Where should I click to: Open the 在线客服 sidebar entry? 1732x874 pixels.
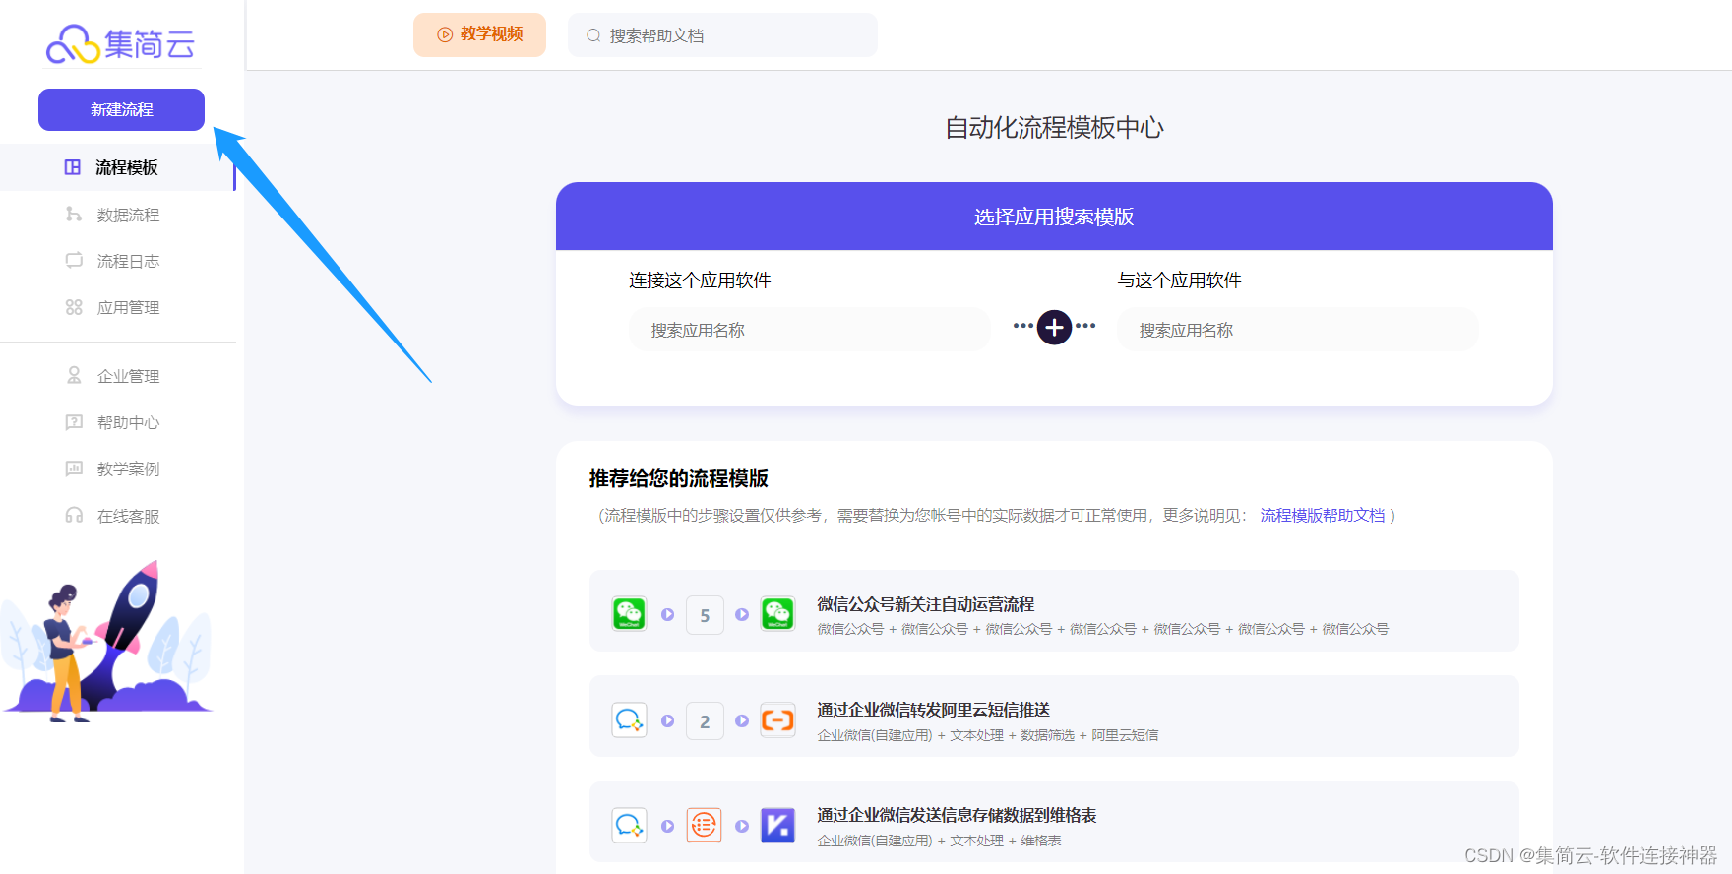[x=118, y=516]
